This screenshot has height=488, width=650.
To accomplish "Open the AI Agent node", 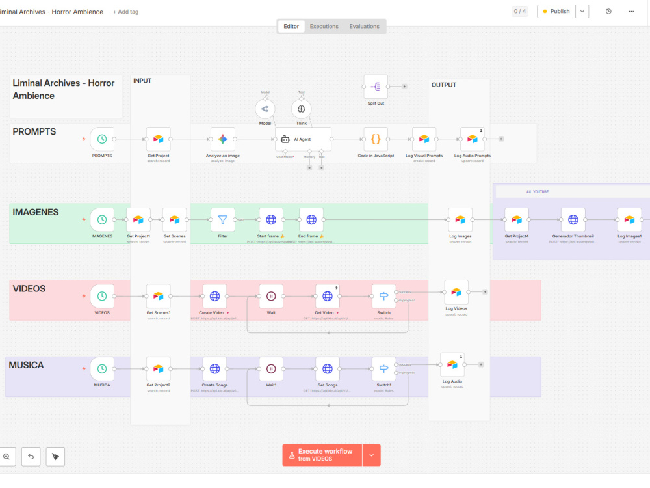I will pyautogui.click(x=303, y=139).
